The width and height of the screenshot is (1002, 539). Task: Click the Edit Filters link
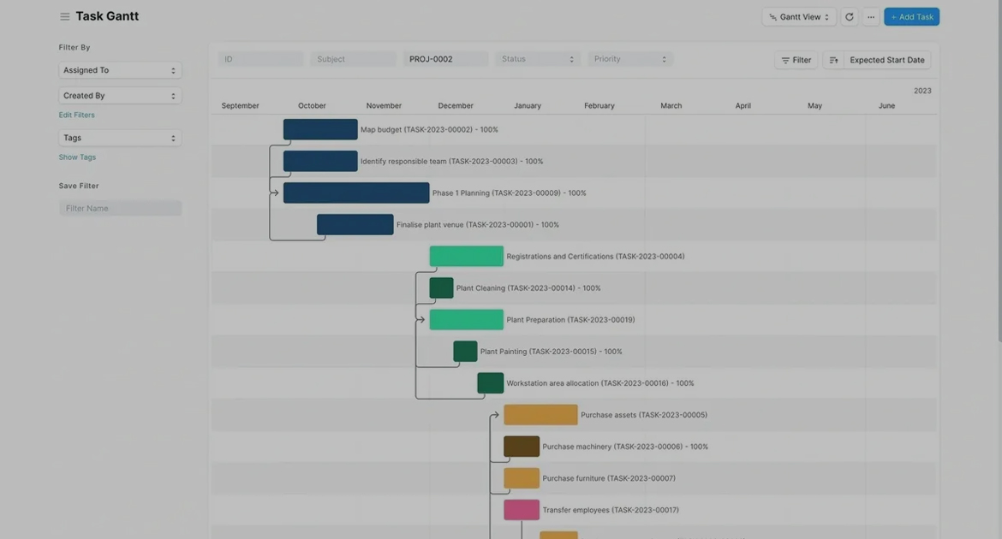76,115
